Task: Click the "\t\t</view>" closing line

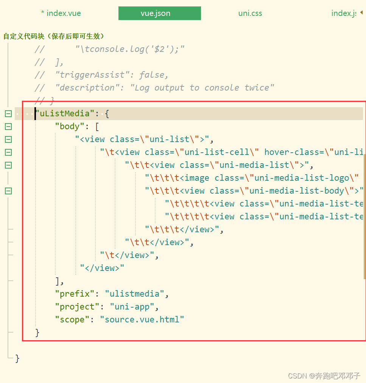Action: click(x=159, y=242)
